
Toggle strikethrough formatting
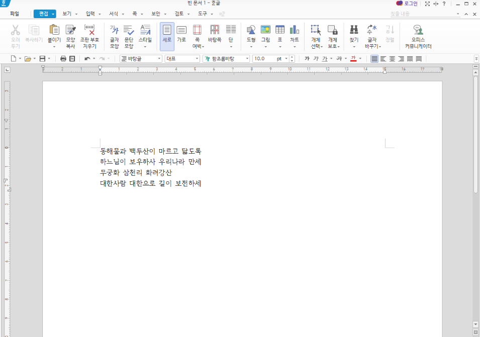click(339, 59)
